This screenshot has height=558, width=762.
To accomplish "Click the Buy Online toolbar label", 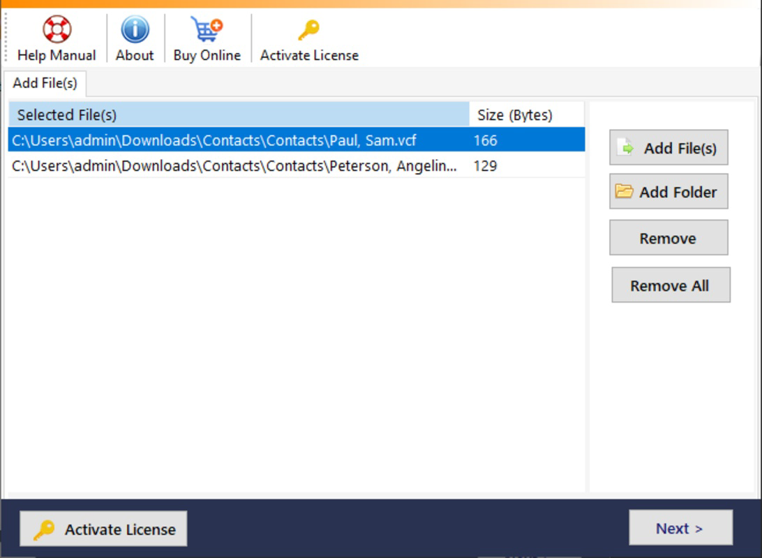I will tap(207, 55).
